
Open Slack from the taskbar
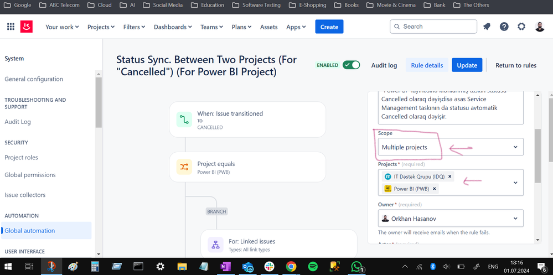tap(270, 267)
